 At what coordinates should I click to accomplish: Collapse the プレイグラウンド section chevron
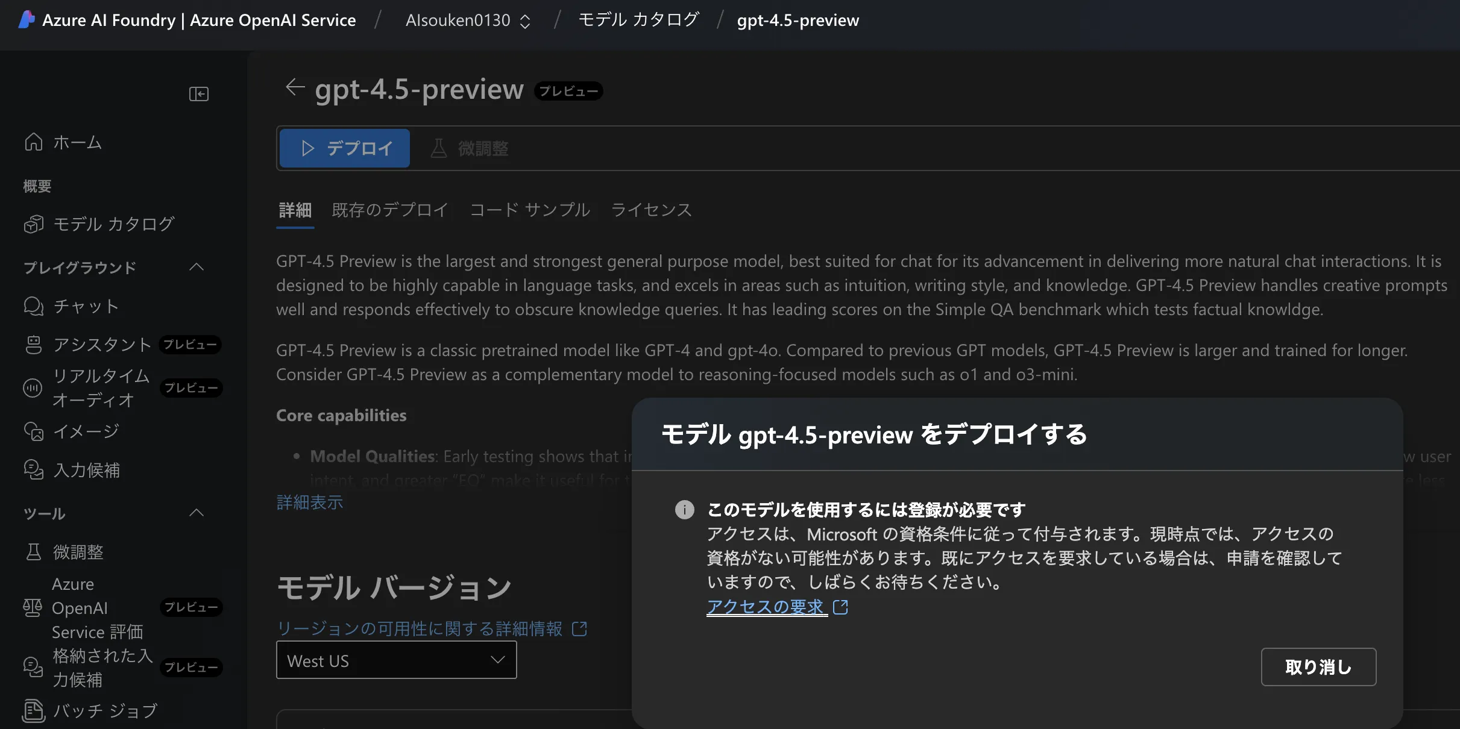click(197, 267)
